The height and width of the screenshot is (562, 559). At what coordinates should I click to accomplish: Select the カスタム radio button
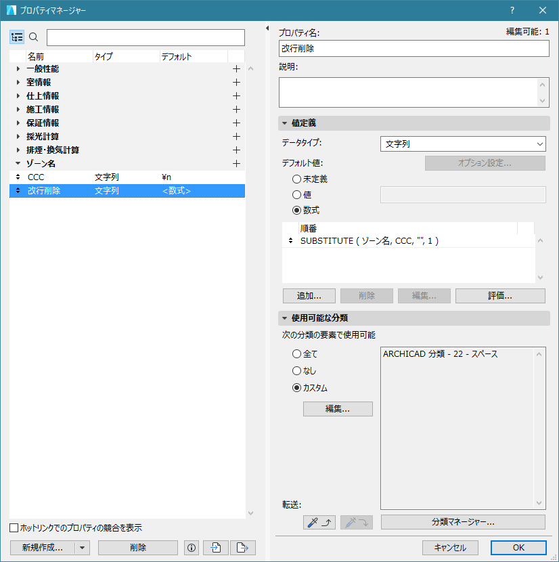point(296,388)
